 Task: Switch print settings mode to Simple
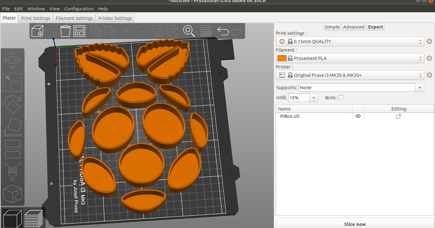(x=332, y=26)
